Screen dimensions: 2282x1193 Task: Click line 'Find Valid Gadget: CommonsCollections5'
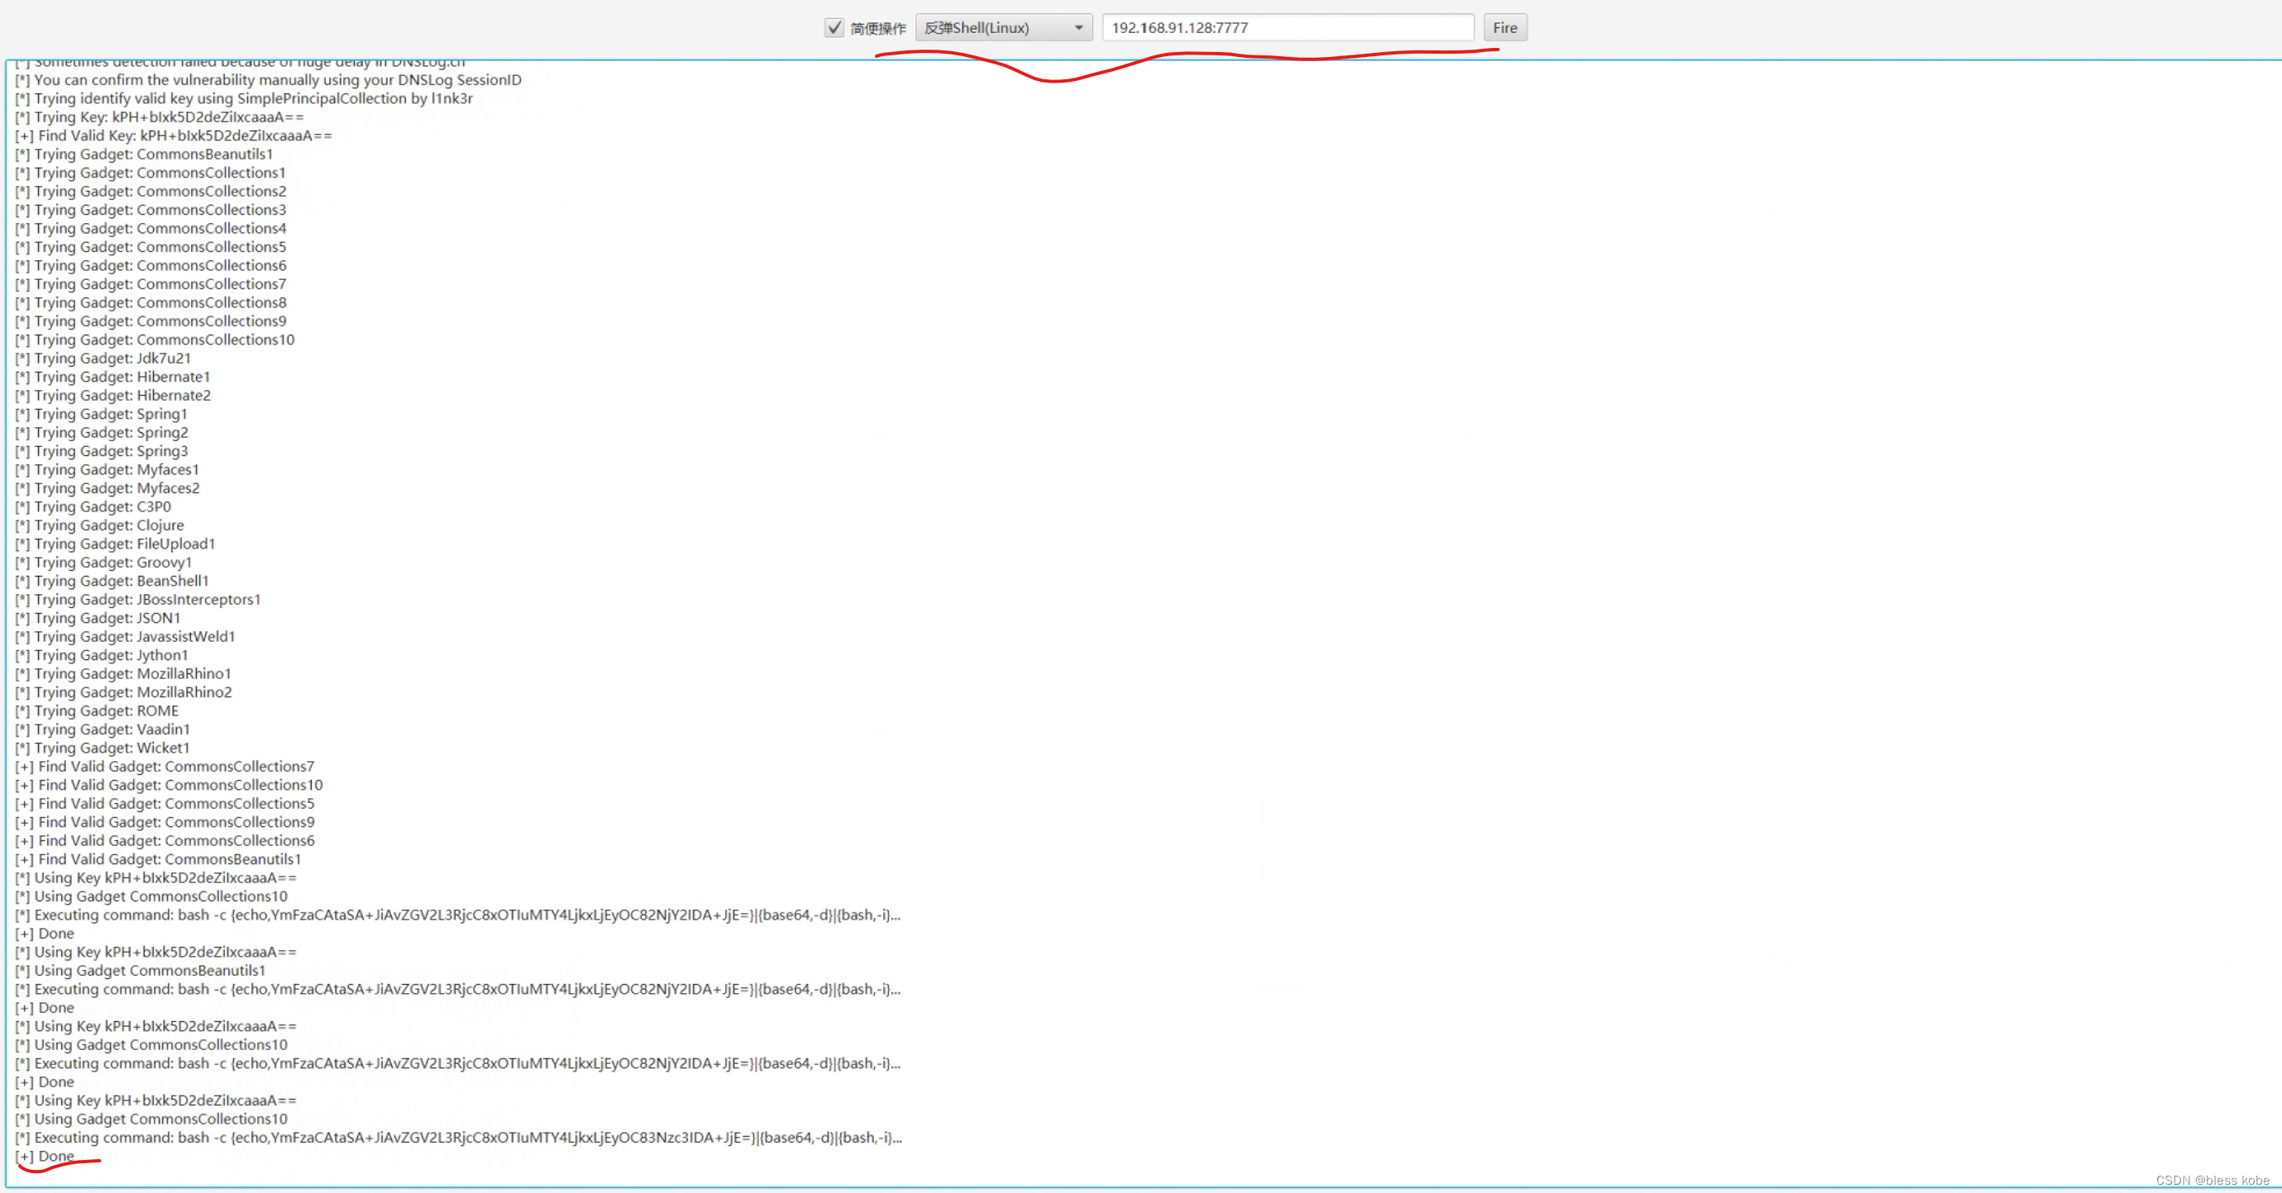165,805
